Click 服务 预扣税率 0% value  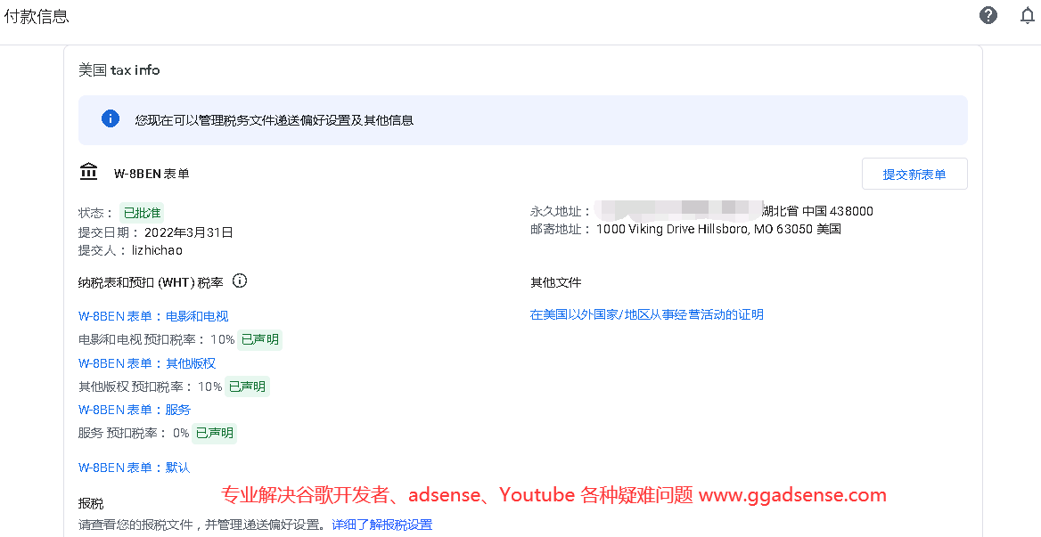point(181,433)
